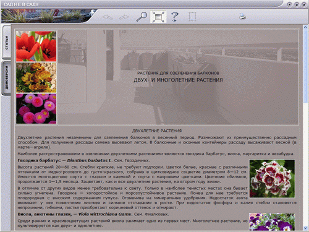The height and width of the screenshot is (232, 309).
Task: Switch to the СТАТЬИ side tab
Action: pyautogui.click(x=7, y=43)
